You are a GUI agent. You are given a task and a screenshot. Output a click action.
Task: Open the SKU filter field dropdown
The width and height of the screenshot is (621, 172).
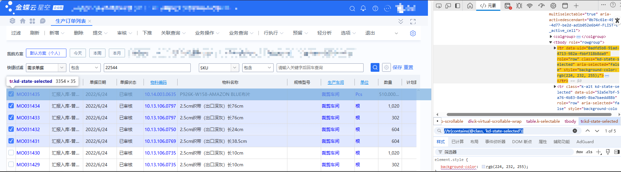235,67
